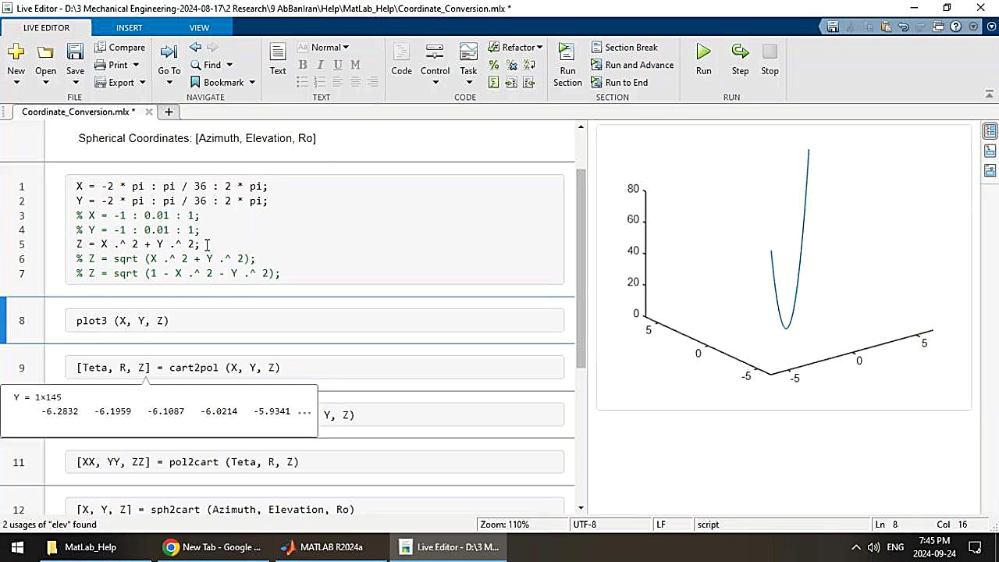Click the Zoom: 110% status bar entry
This screenshot has width=999, height=562.
pos(506,525)
